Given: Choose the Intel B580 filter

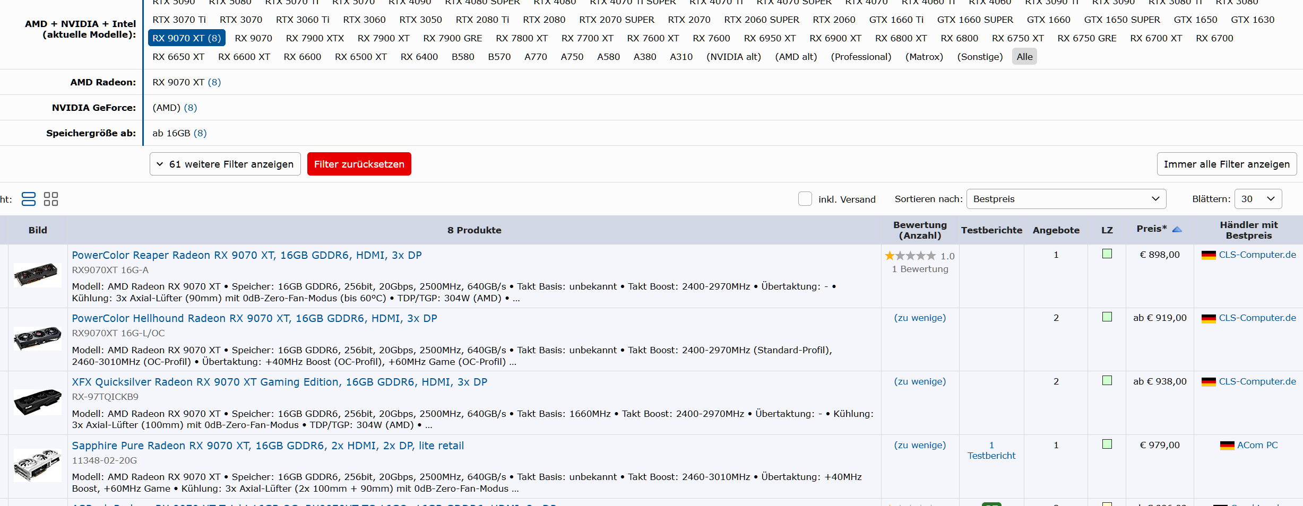Looking at the screenshot, I should (x=463, y=57).
